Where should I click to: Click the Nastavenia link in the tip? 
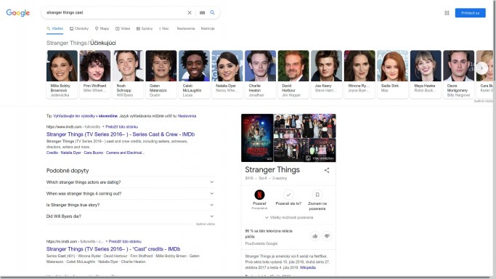[187, 116]
